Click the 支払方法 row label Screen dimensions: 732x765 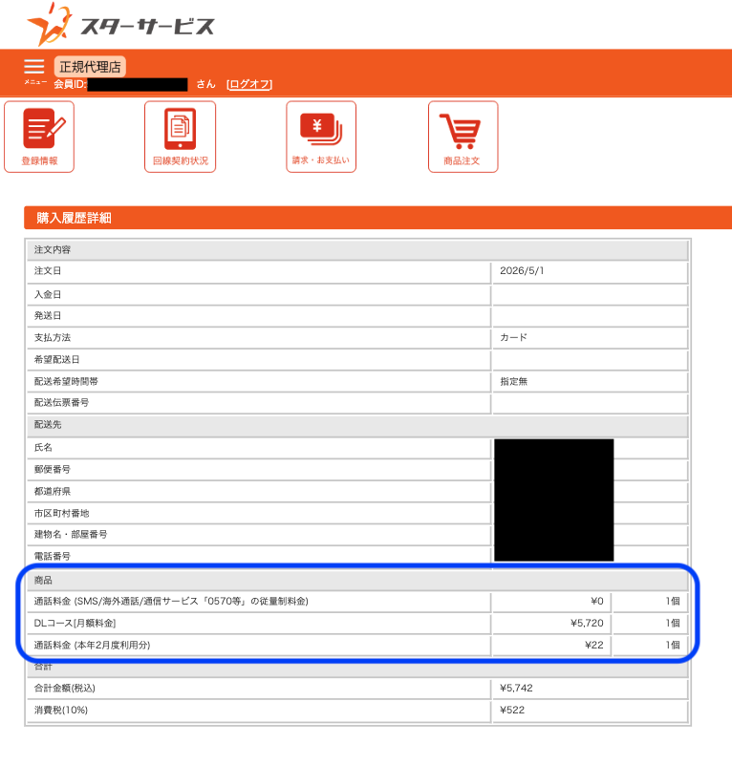(53, 338)
